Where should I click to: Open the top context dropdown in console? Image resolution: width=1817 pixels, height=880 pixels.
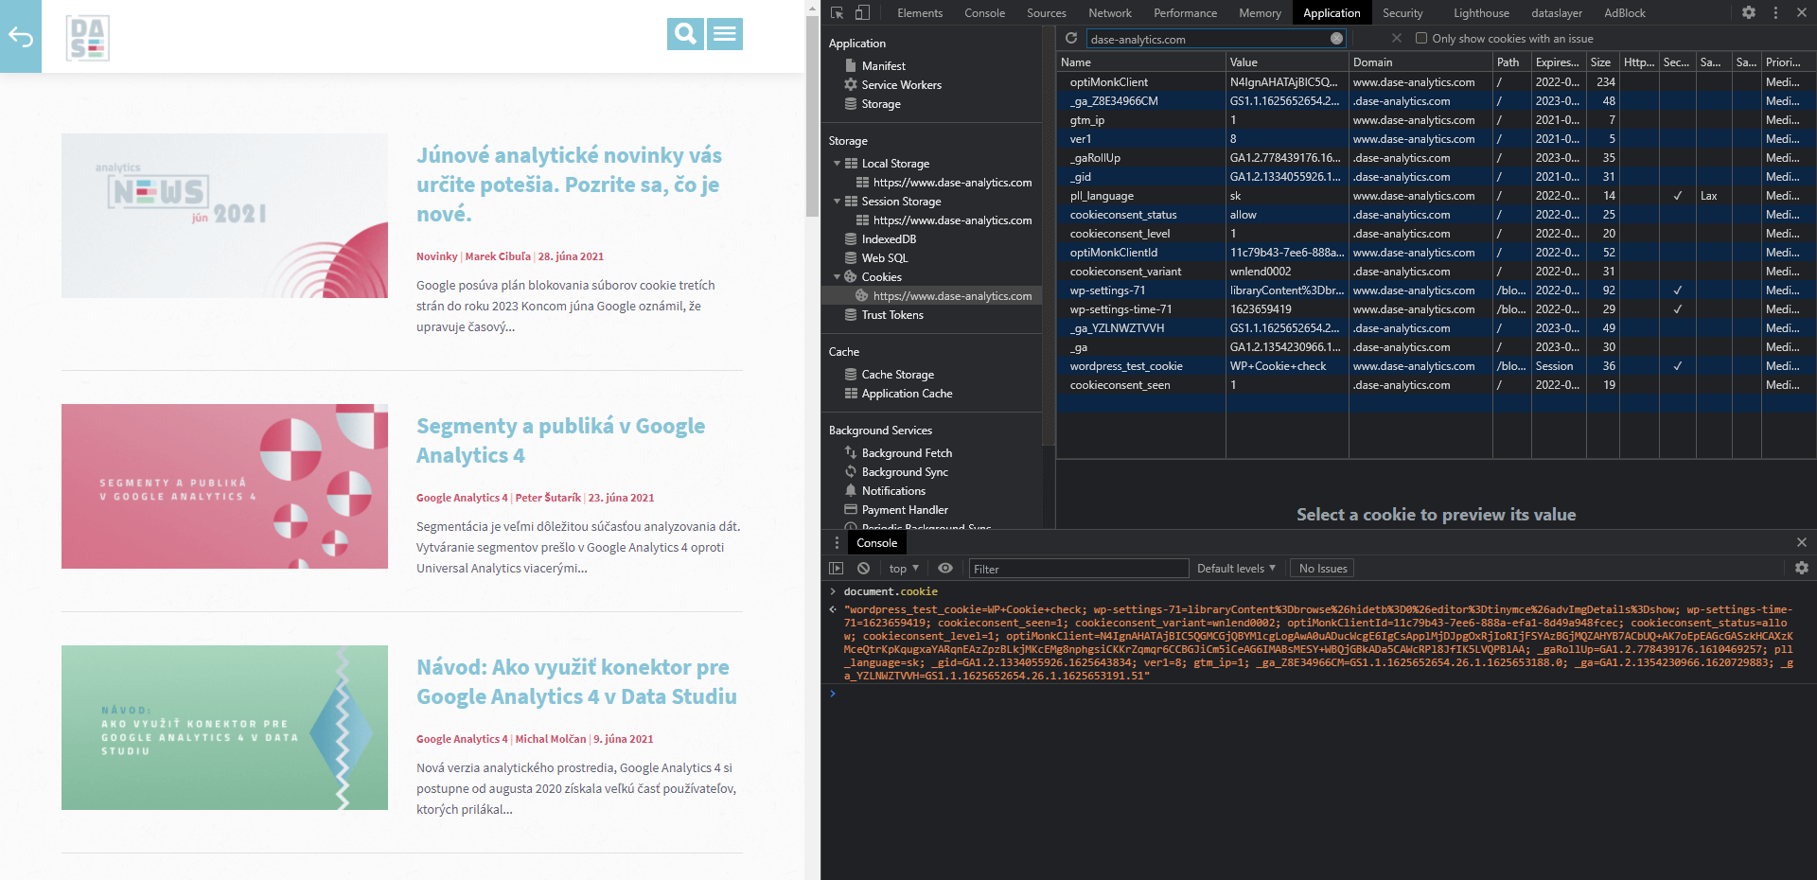tap(904, 568)
